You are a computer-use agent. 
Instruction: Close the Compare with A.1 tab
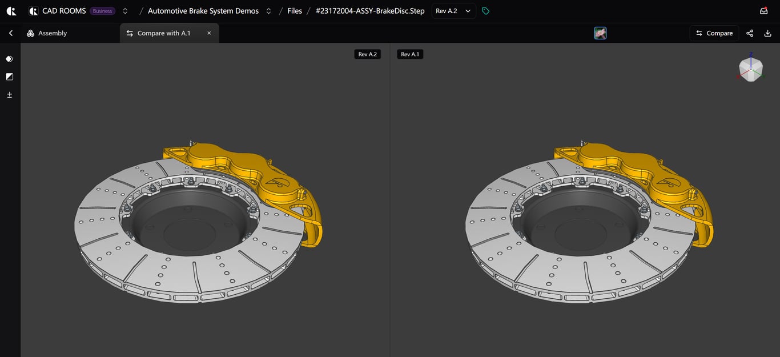point(209,33)
